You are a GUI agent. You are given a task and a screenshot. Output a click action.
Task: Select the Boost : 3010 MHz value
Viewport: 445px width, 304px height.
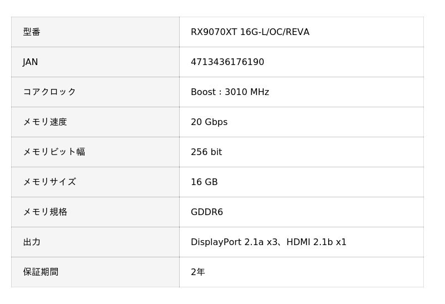click(x=230, y=92)
